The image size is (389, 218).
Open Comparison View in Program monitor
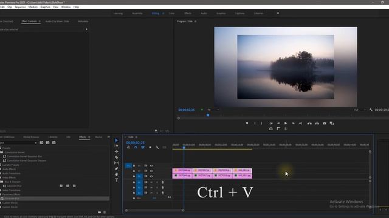pyautogui.click(x=332, y=124)
